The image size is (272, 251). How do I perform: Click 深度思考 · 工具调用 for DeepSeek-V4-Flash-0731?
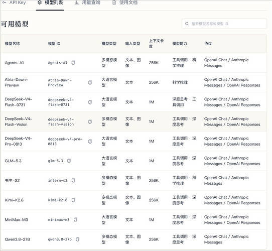point(184,102)
